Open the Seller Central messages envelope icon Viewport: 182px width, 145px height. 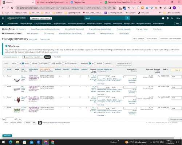[163, 18]
